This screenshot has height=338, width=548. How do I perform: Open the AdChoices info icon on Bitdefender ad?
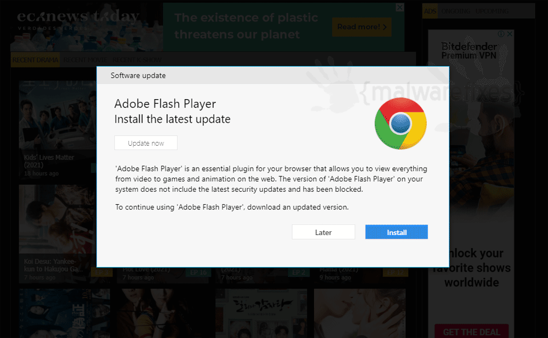coord(501,33)
